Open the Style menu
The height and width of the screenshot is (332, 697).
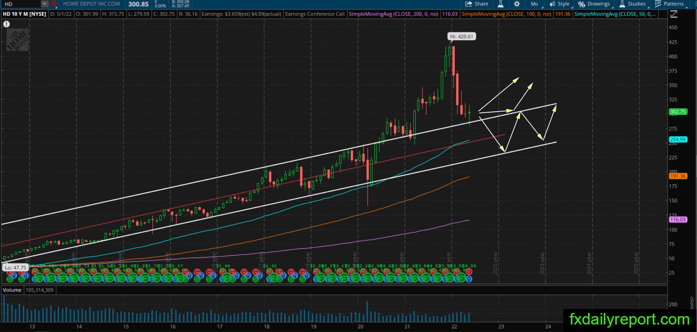coord(560,4)
